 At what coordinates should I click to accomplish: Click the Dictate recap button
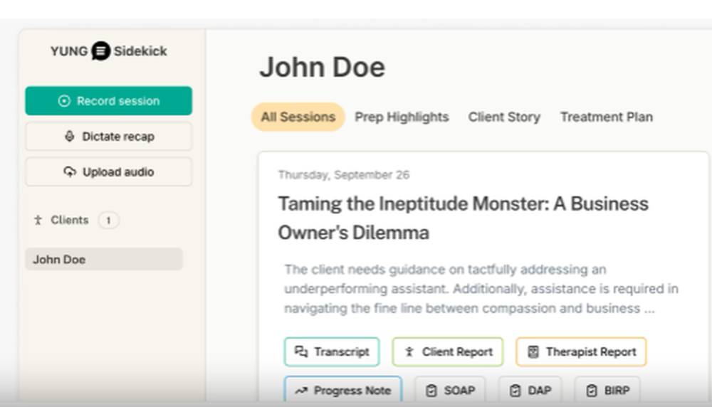pyautogui.click(x=108, y=136)
